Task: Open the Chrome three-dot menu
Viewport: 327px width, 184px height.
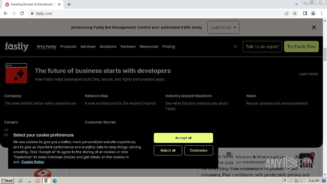Action: click(321, 13)
